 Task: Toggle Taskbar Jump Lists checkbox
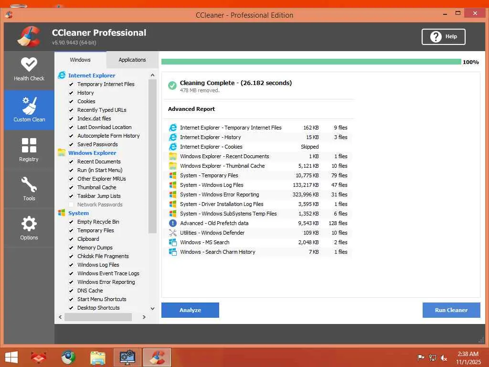pyautogui.click(x=71, y=196)
